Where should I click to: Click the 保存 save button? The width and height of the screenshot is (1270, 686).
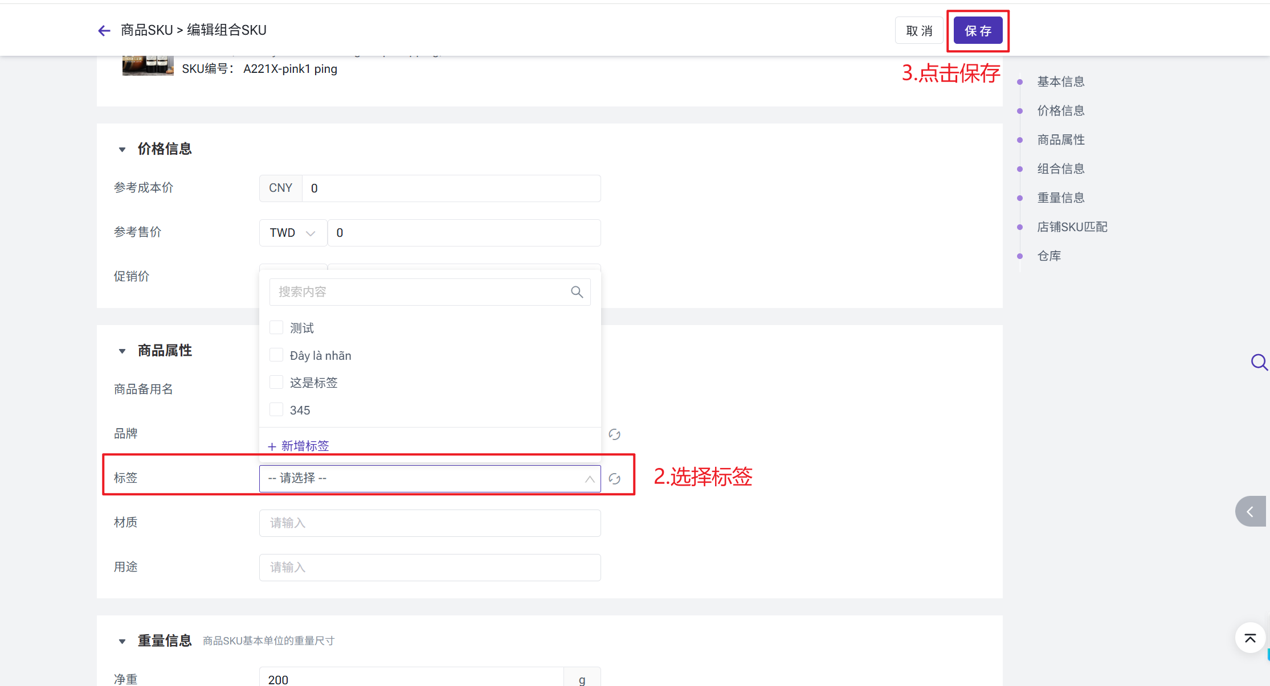[x=978, y=31]
